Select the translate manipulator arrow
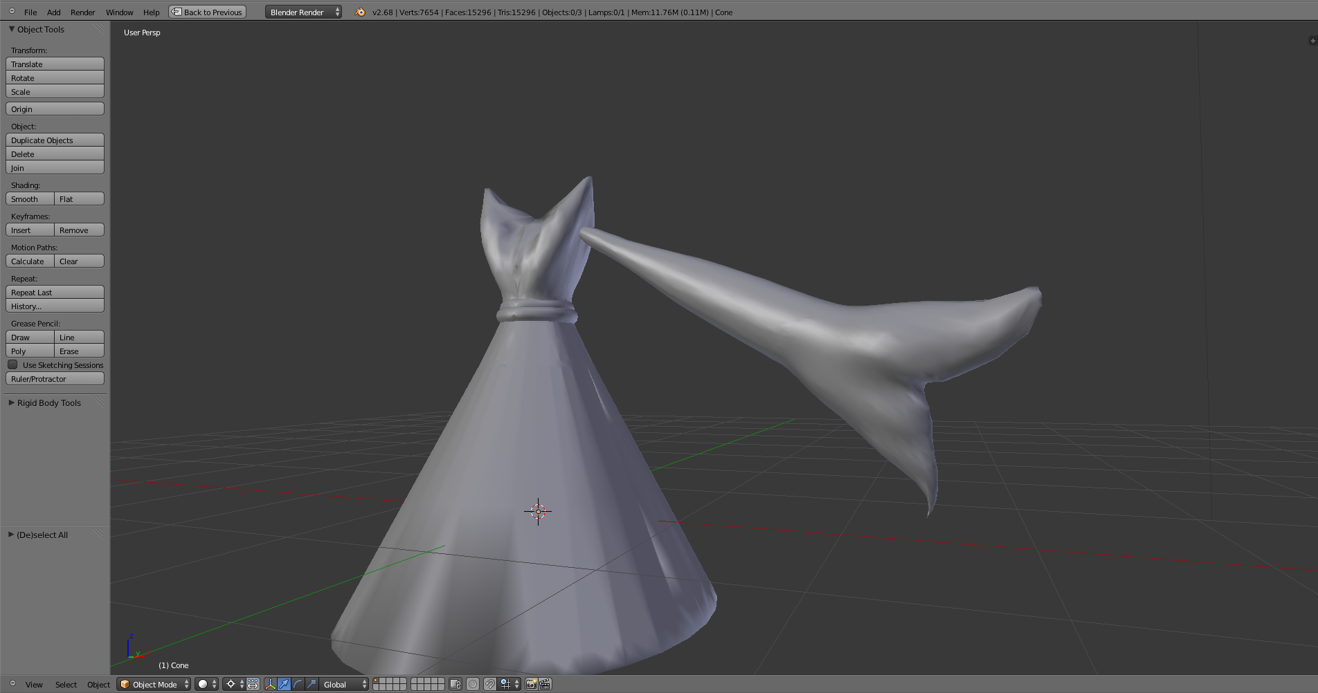 [x=284, y=684]
